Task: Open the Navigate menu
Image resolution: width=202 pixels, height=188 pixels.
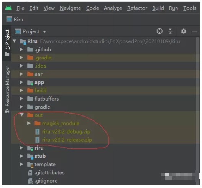Action: point(70,8)
